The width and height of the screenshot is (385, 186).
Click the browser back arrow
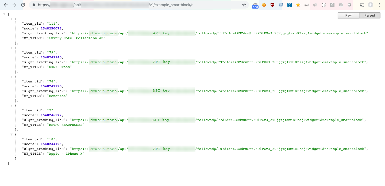[x=6, y=5]
